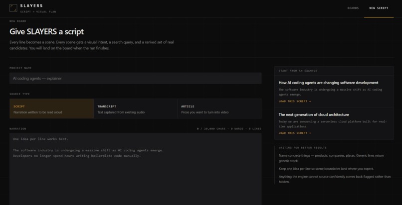This screenshot has height=205, width=402.
Task: Click the 'Narration' field label
Action: click(17, 128)
